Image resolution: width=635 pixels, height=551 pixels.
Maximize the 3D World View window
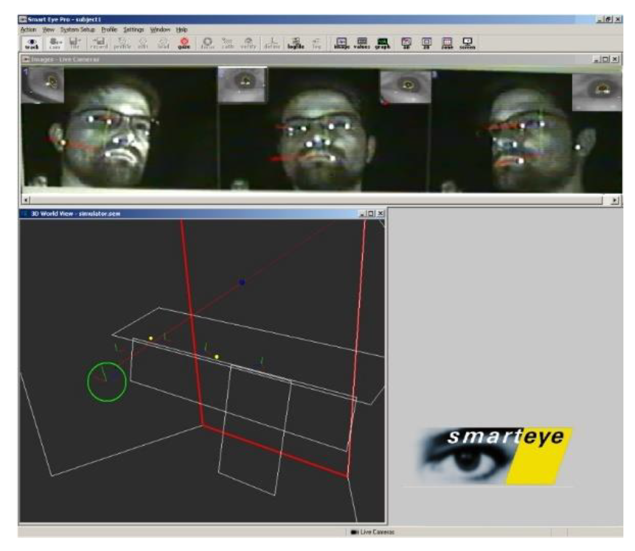pyautogui.click(x=371, y=214)
